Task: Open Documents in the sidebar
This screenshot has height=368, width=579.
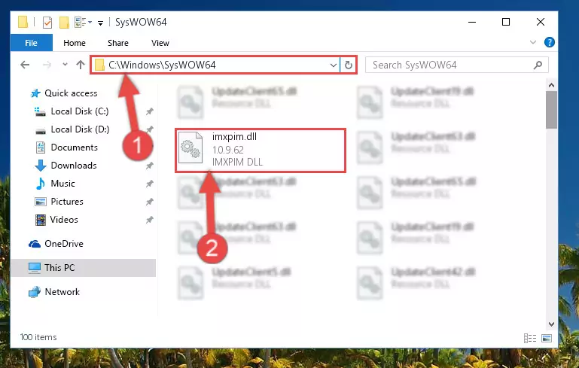Action: pos(75,148)
